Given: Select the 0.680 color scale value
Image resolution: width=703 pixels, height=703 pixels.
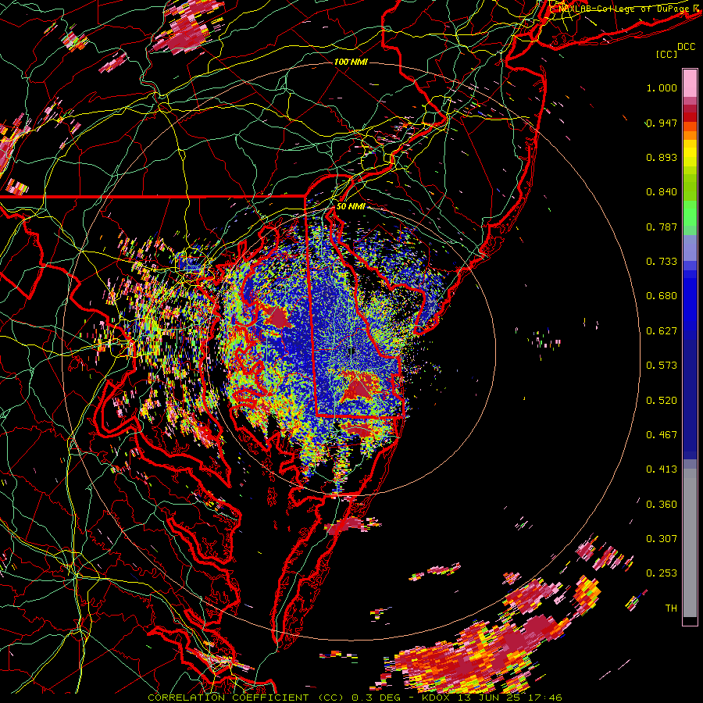Looking at the screenshot, I should [662, 296].
